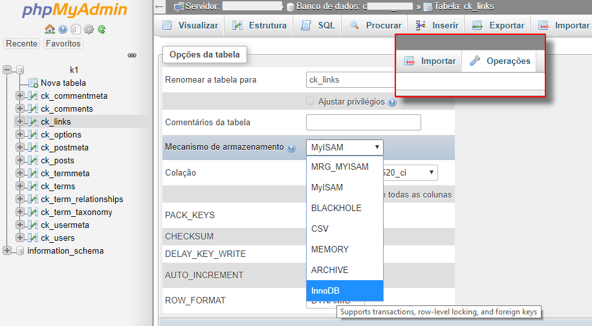Open the Colação collation dropdown
Image resolution: width=592 pixels, height=326 pixels.
click(x=410, y=172)
